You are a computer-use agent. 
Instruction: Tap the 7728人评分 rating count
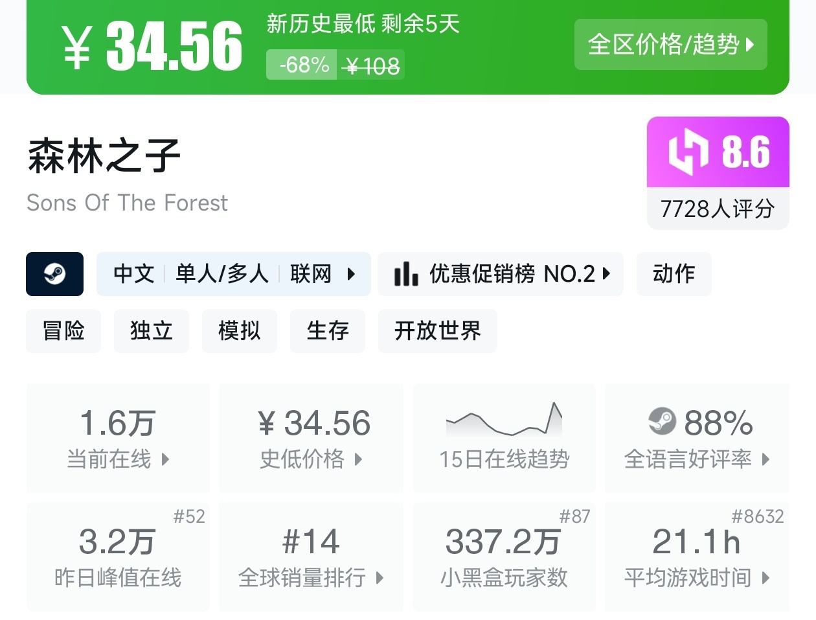pyautogui.click(x=718, y=209)
